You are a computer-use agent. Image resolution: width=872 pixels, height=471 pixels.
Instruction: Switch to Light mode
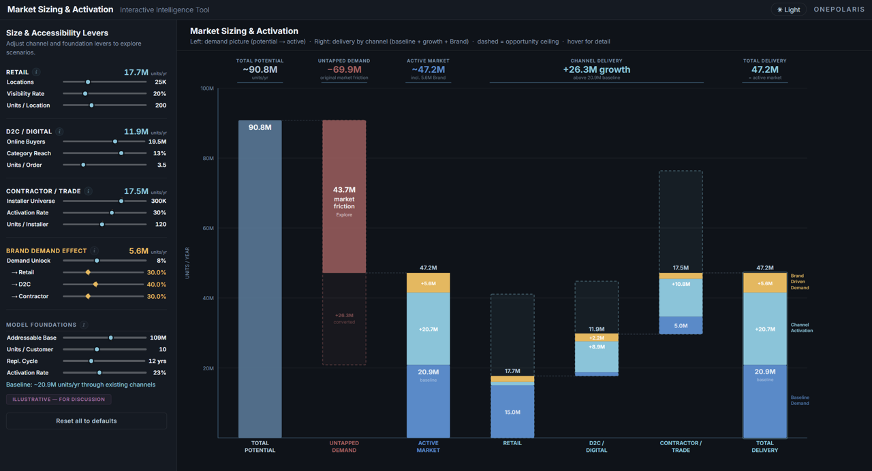pos(790,10)
